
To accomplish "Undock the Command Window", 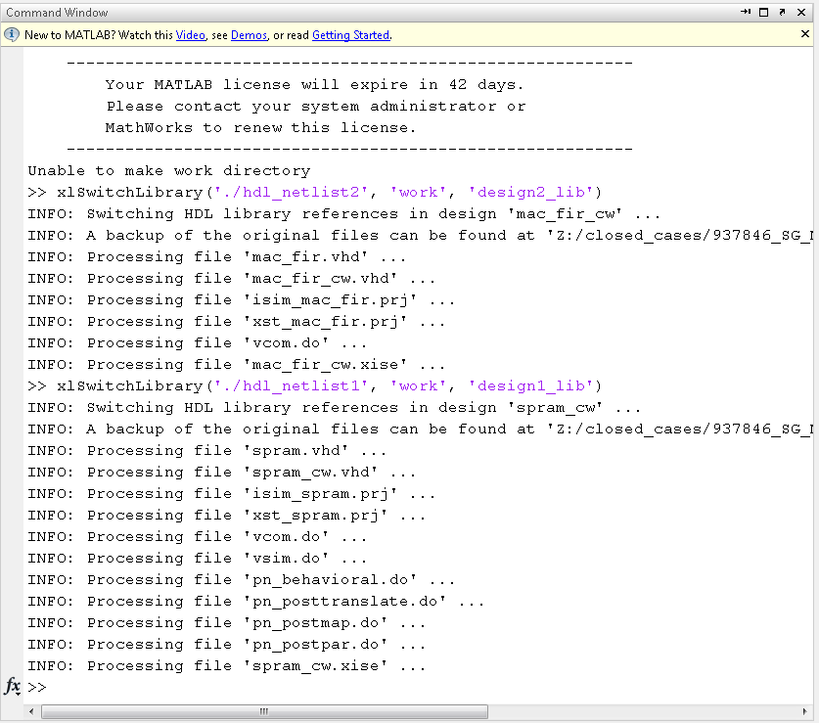I will pos(781,13).
